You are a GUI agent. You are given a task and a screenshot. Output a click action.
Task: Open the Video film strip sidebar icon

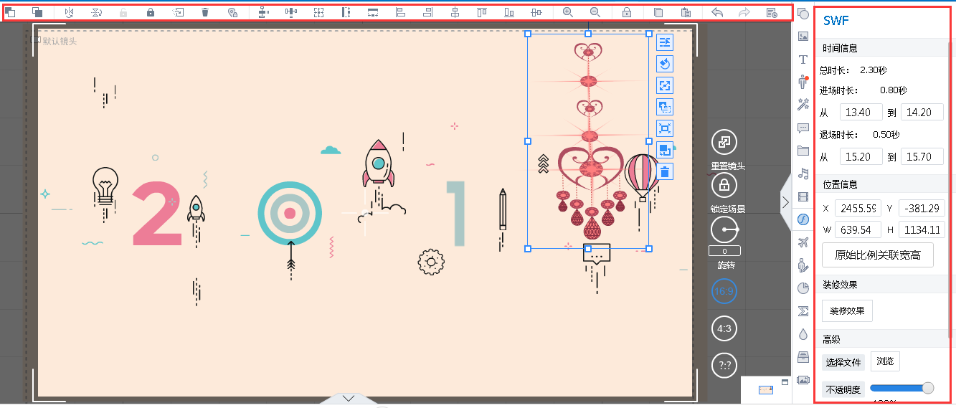pos(803,196)
